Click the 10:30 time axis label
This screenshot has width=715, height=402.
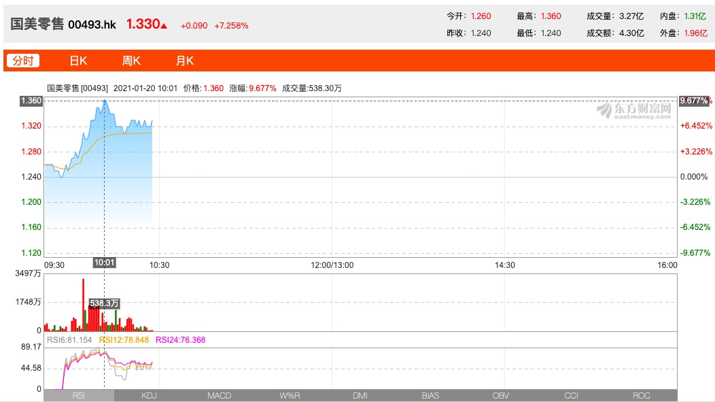(159, 265)
